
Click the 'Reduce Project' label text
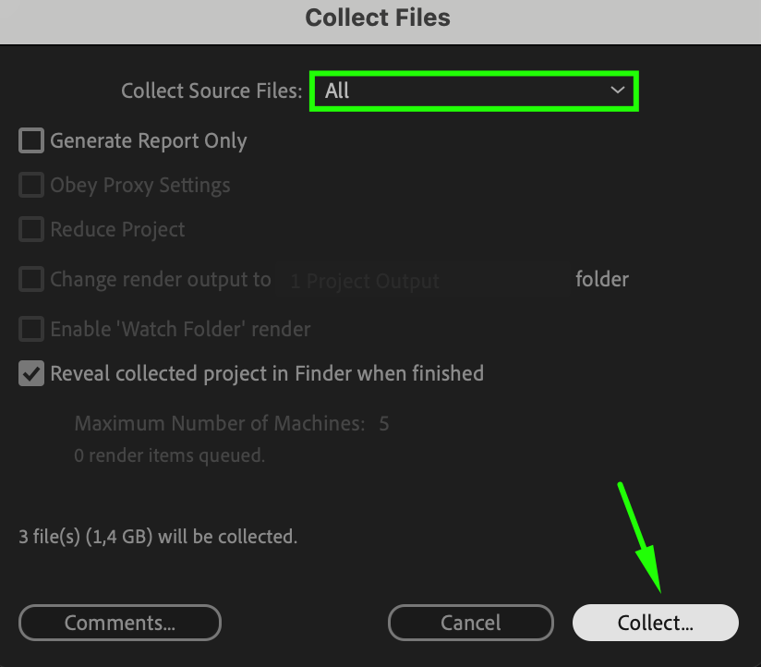click(117, 230)
